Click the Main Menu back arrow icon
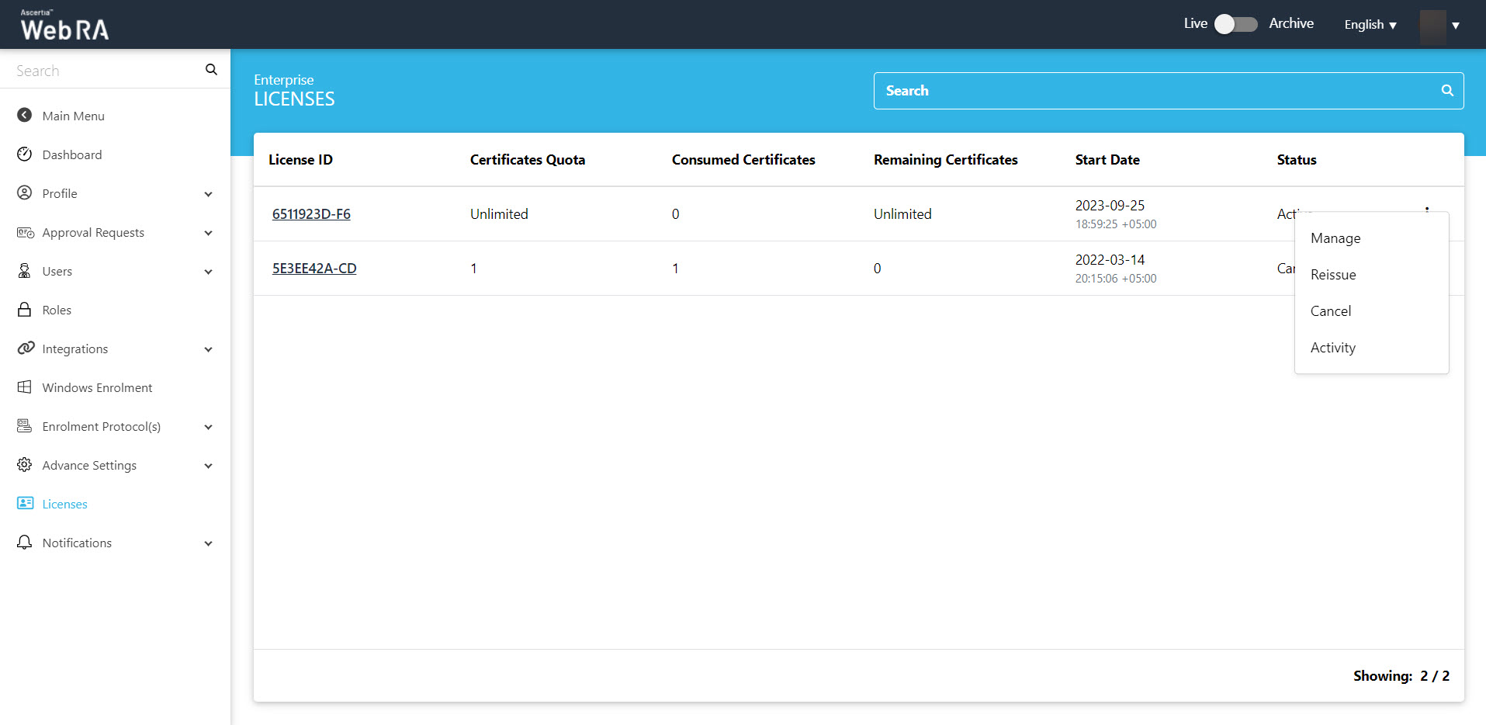This screenshot has height=725, width=1486. [25, 116]
